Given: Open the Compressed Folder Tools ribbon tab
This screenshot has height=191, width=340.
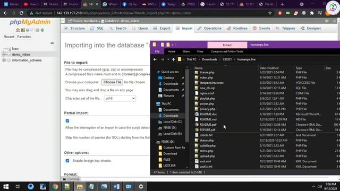Looking at the screenshot, I should (x=227, y=51).
